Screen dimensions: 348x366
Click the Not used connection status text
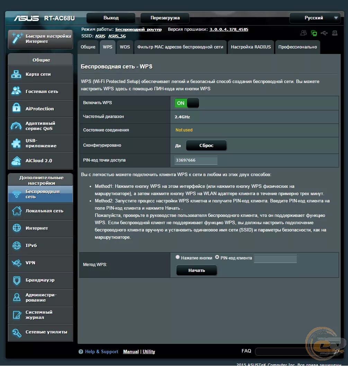pos(184,130)
